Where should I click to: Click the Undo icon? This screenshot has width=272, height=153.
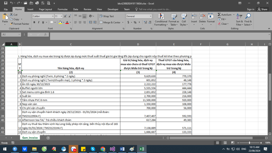click(x=11, y=3)
